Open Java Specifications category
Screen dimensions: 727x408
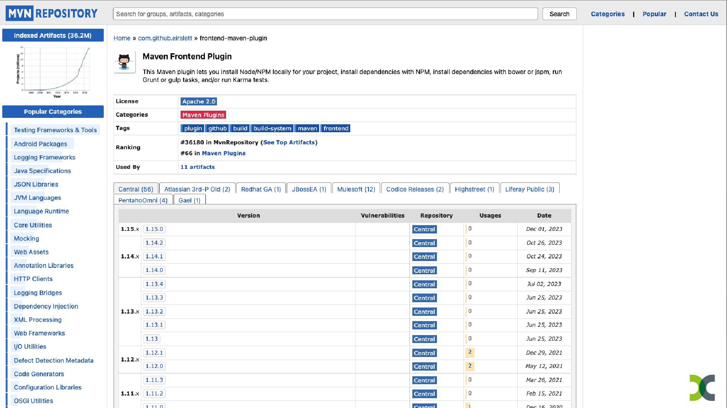click(x=42, y=171)
